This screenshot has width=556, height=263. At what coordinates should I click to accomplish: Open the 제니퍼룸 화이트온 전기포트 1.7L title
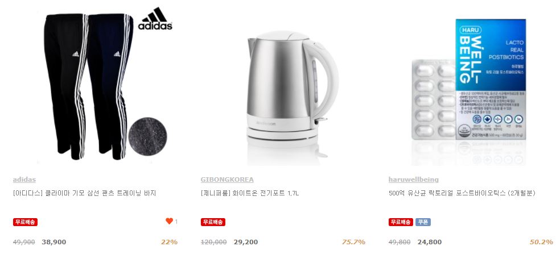coord(250,193)
